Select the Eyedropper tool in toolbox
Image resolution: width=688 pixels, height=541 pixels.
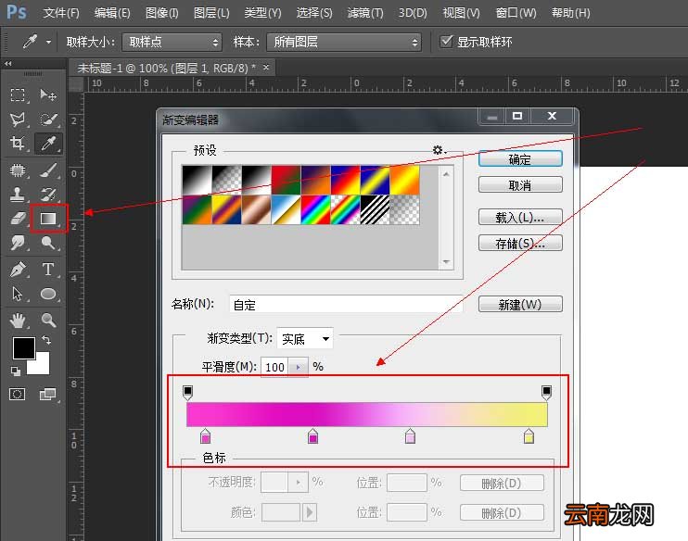click(48, 144)
